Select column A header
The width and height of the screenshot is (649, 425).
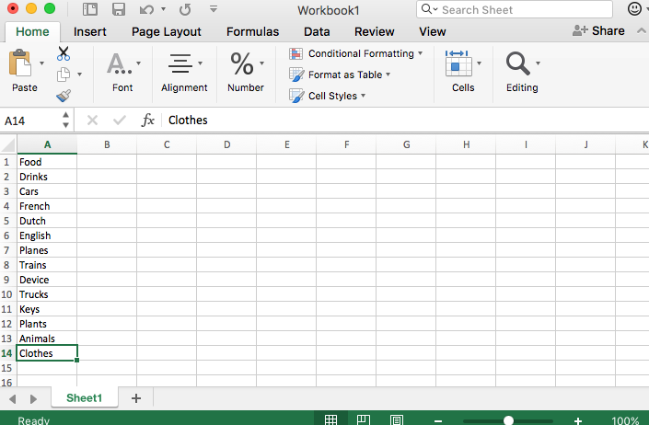pyautogui.click(x=47, y=144)
